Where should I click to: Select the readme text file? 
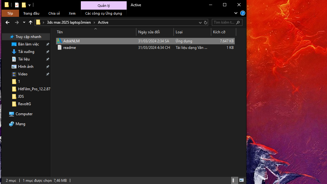click(x=69, y=48)
